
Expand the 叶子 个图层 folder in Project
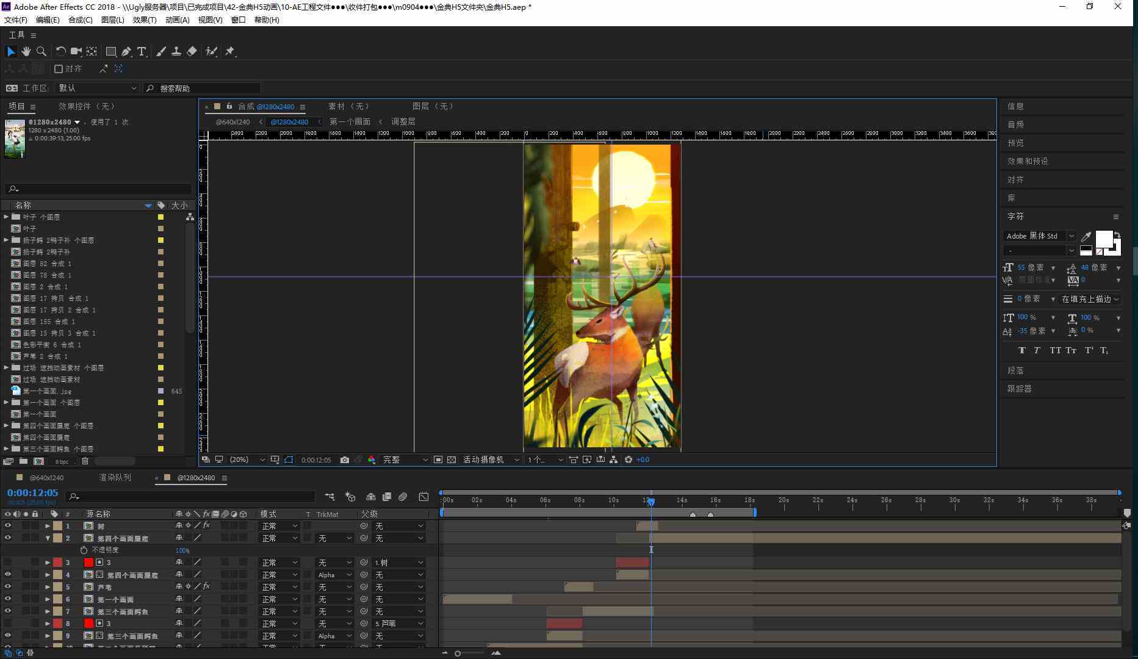point(6,217)
